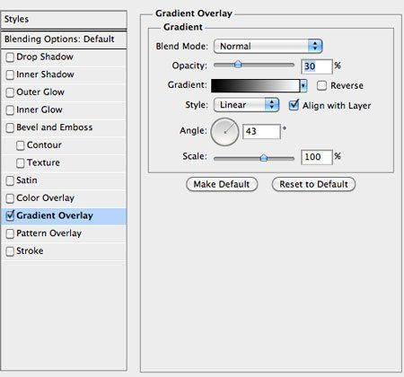The image size is (404, 377).
Task: Uncheck the Gradient Overlay checkbox
Action: (x=10, y=215)
